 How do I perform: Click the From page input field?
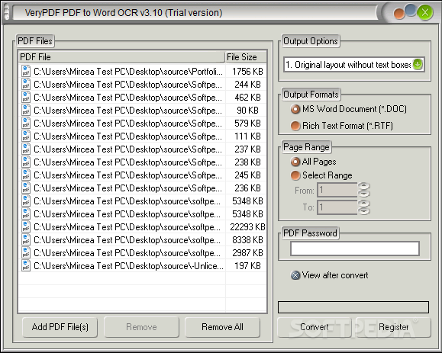337,190
